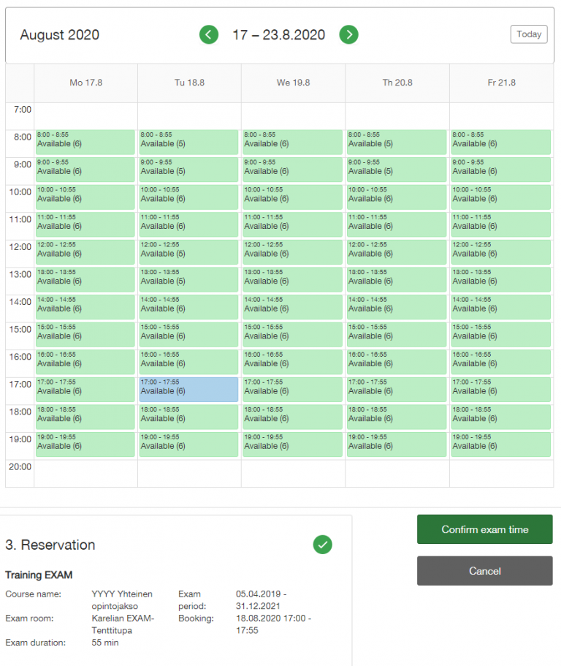Viewport: 561px width, 666px height.
Task: Pick Monday 8:00 - 8:55 available slot
Action: tap(85, 142)
